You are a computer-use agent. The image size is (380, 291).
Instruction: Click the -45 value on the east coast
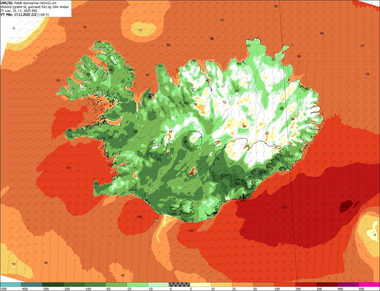pos(306,89)
